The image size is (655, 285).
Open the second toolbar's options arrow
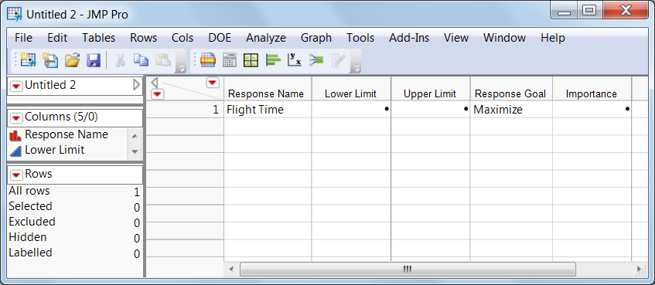356,69
